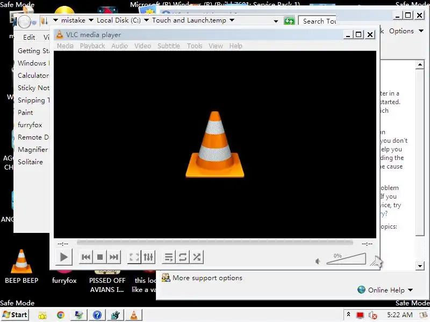This screenshot has height=322, width=430.
Task: Open furryfox desktop shortcut
Action: click(64, 277)
